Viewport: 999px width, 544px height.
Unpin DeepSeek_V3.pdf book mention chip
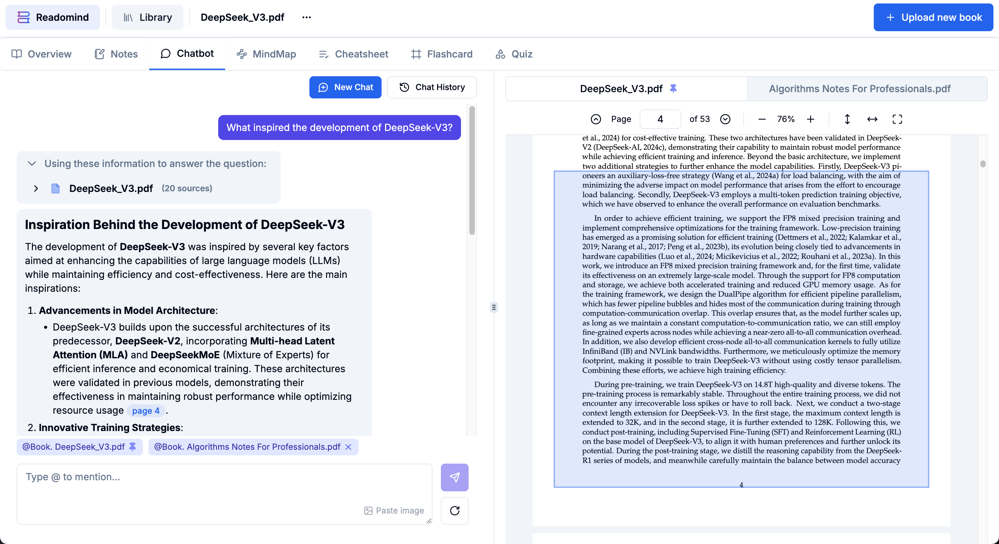[x=133, y=446]
